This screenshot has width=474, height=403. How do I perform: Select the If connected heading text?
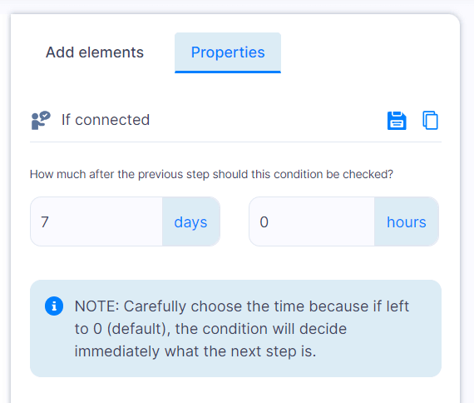coord(106,120)
